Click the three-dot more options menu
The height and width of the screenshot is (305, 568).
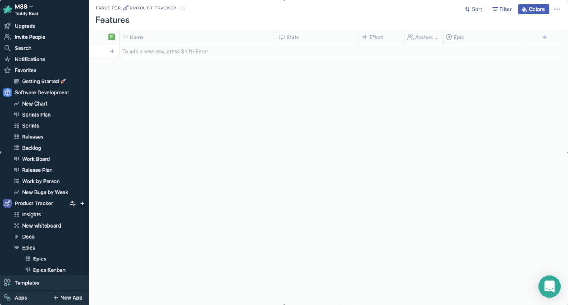click(x=557, y=9)
